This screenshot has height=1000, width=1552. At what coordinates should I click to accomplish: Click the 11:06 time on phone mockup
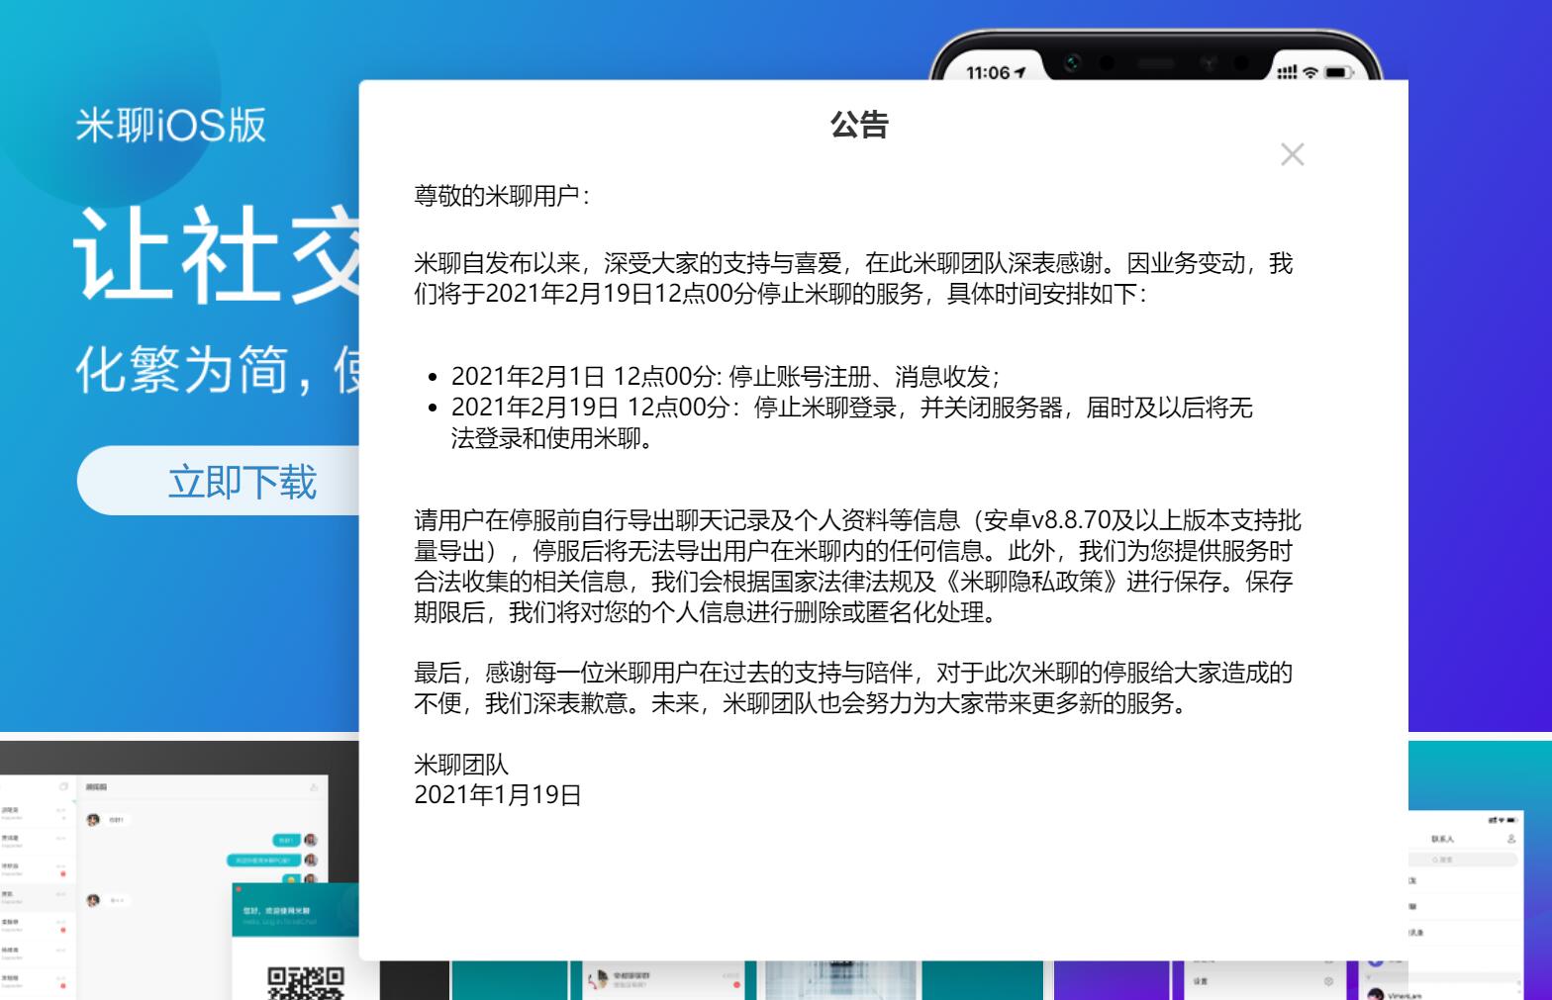[x=989, y=72]
